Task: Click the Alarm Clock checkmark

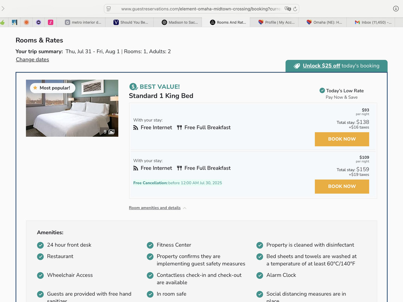Action: point(260,275)
